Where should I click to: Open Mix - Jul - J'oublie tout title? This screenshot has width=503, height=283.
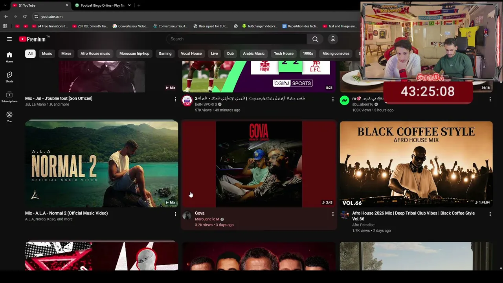pyautogui.click(x=59, y=98)
